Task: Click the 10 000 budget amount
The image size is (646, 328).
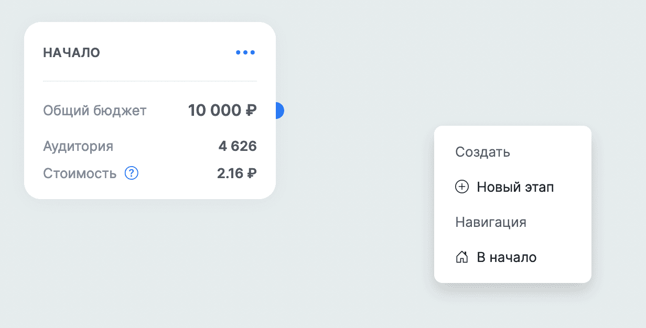Action: point(214,111)
